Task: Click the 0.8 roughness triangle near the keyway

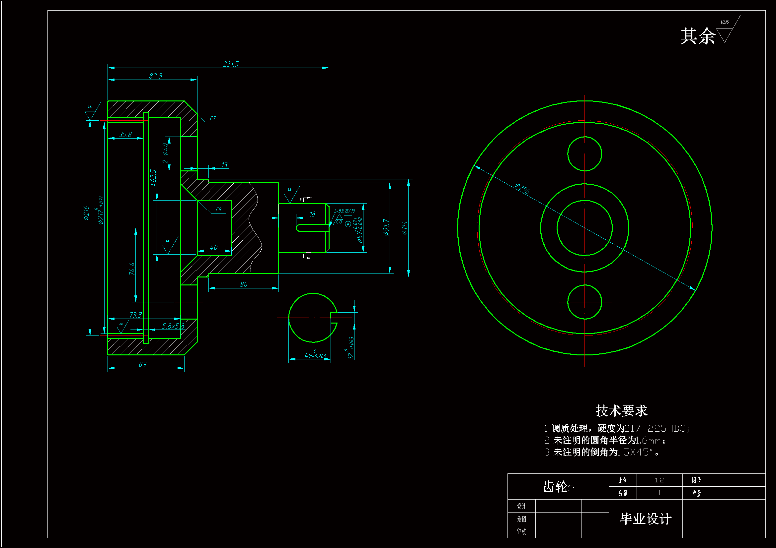Action: 339,218
